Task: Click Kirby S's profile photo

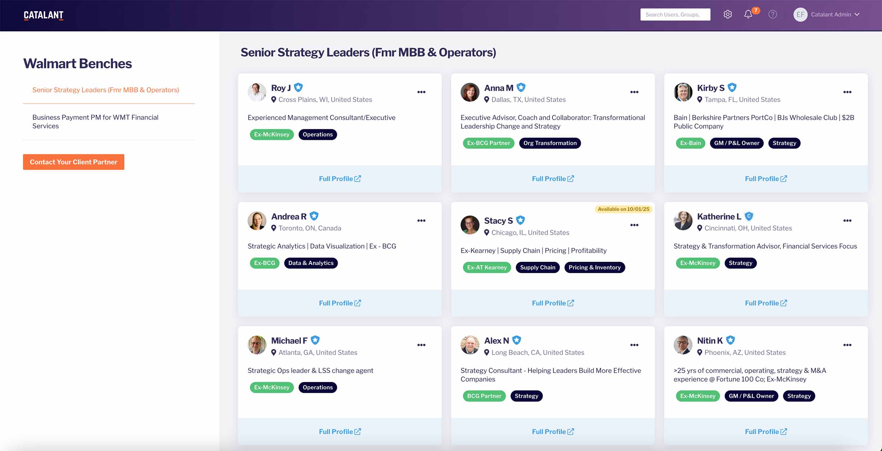Action: pos(683,92)
